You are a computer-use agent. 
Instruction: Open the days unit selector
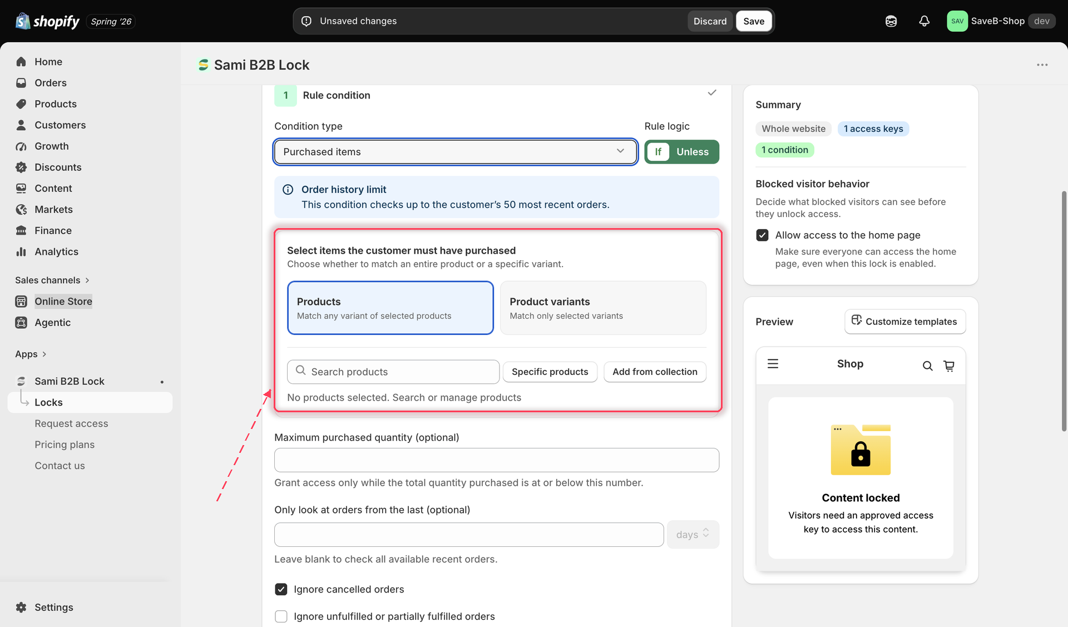click(693, 535)
